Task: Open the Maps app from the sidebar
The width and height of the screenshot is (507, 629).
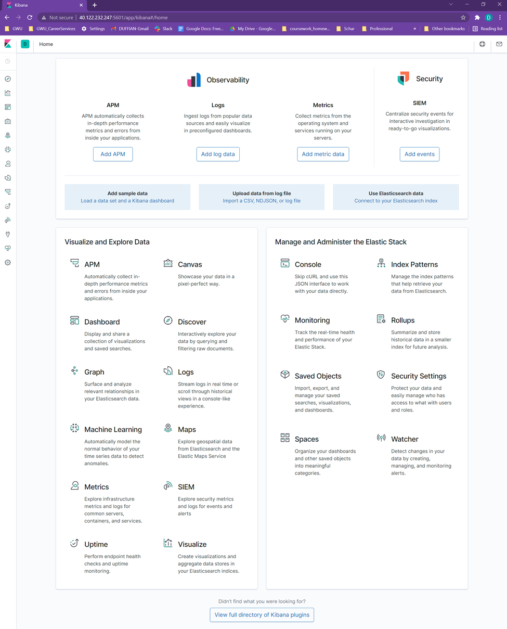Action: point(7,135)
